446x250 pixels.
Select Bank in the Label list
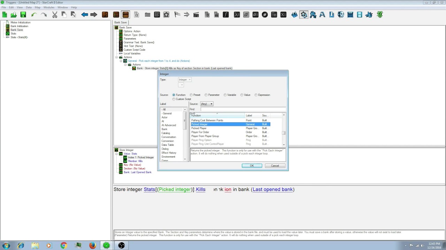[x=164, y=129]
